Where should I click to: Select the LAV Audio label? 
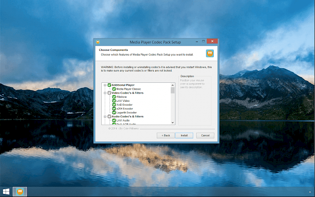pos(123,120)
